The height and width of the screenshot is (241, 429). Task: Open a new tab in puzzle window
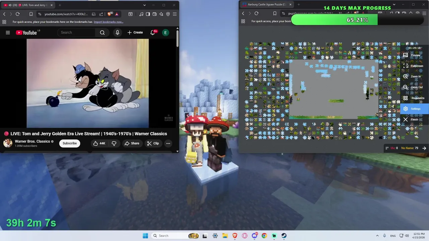point(299,5)
